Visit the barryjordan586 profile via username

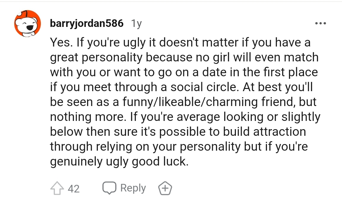[87, 24]
